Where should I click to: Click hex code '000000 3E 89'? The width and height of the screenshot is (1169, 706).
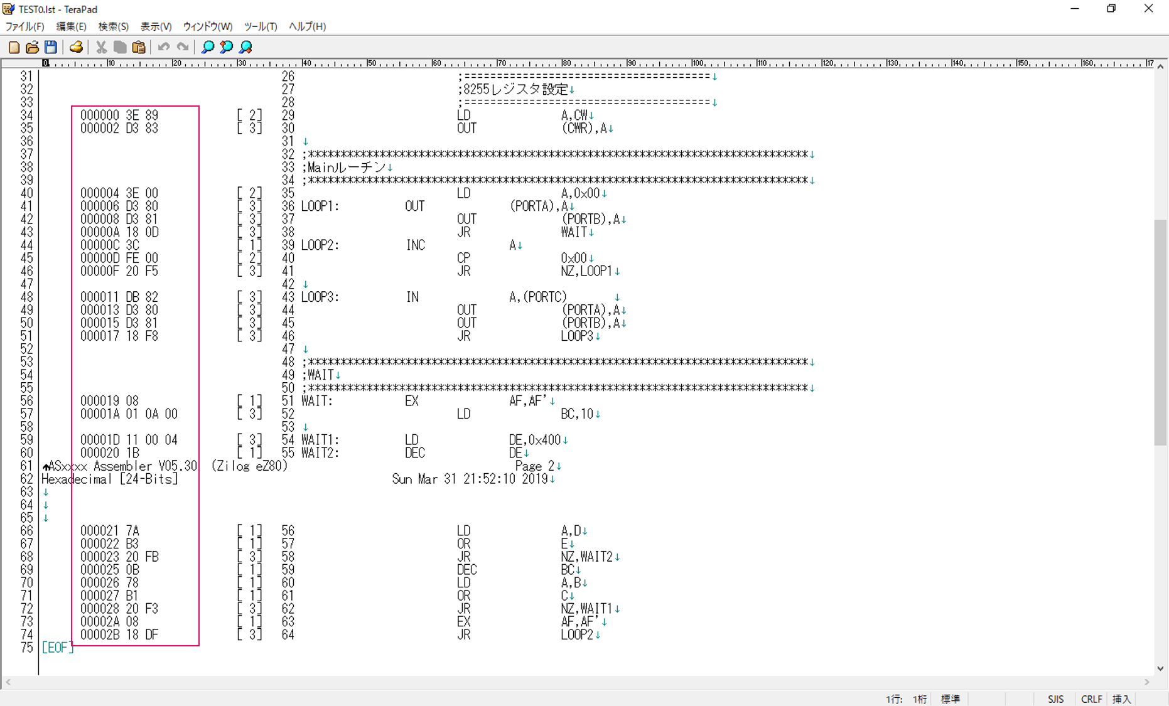(x=119, y=115)
